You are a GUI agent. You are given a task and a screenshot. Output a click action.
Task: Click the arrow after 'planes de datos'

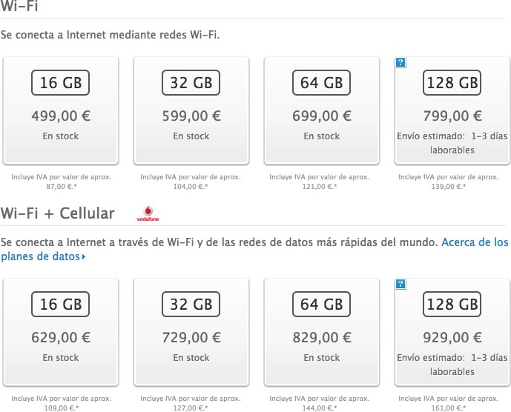(x=84, y=257)
